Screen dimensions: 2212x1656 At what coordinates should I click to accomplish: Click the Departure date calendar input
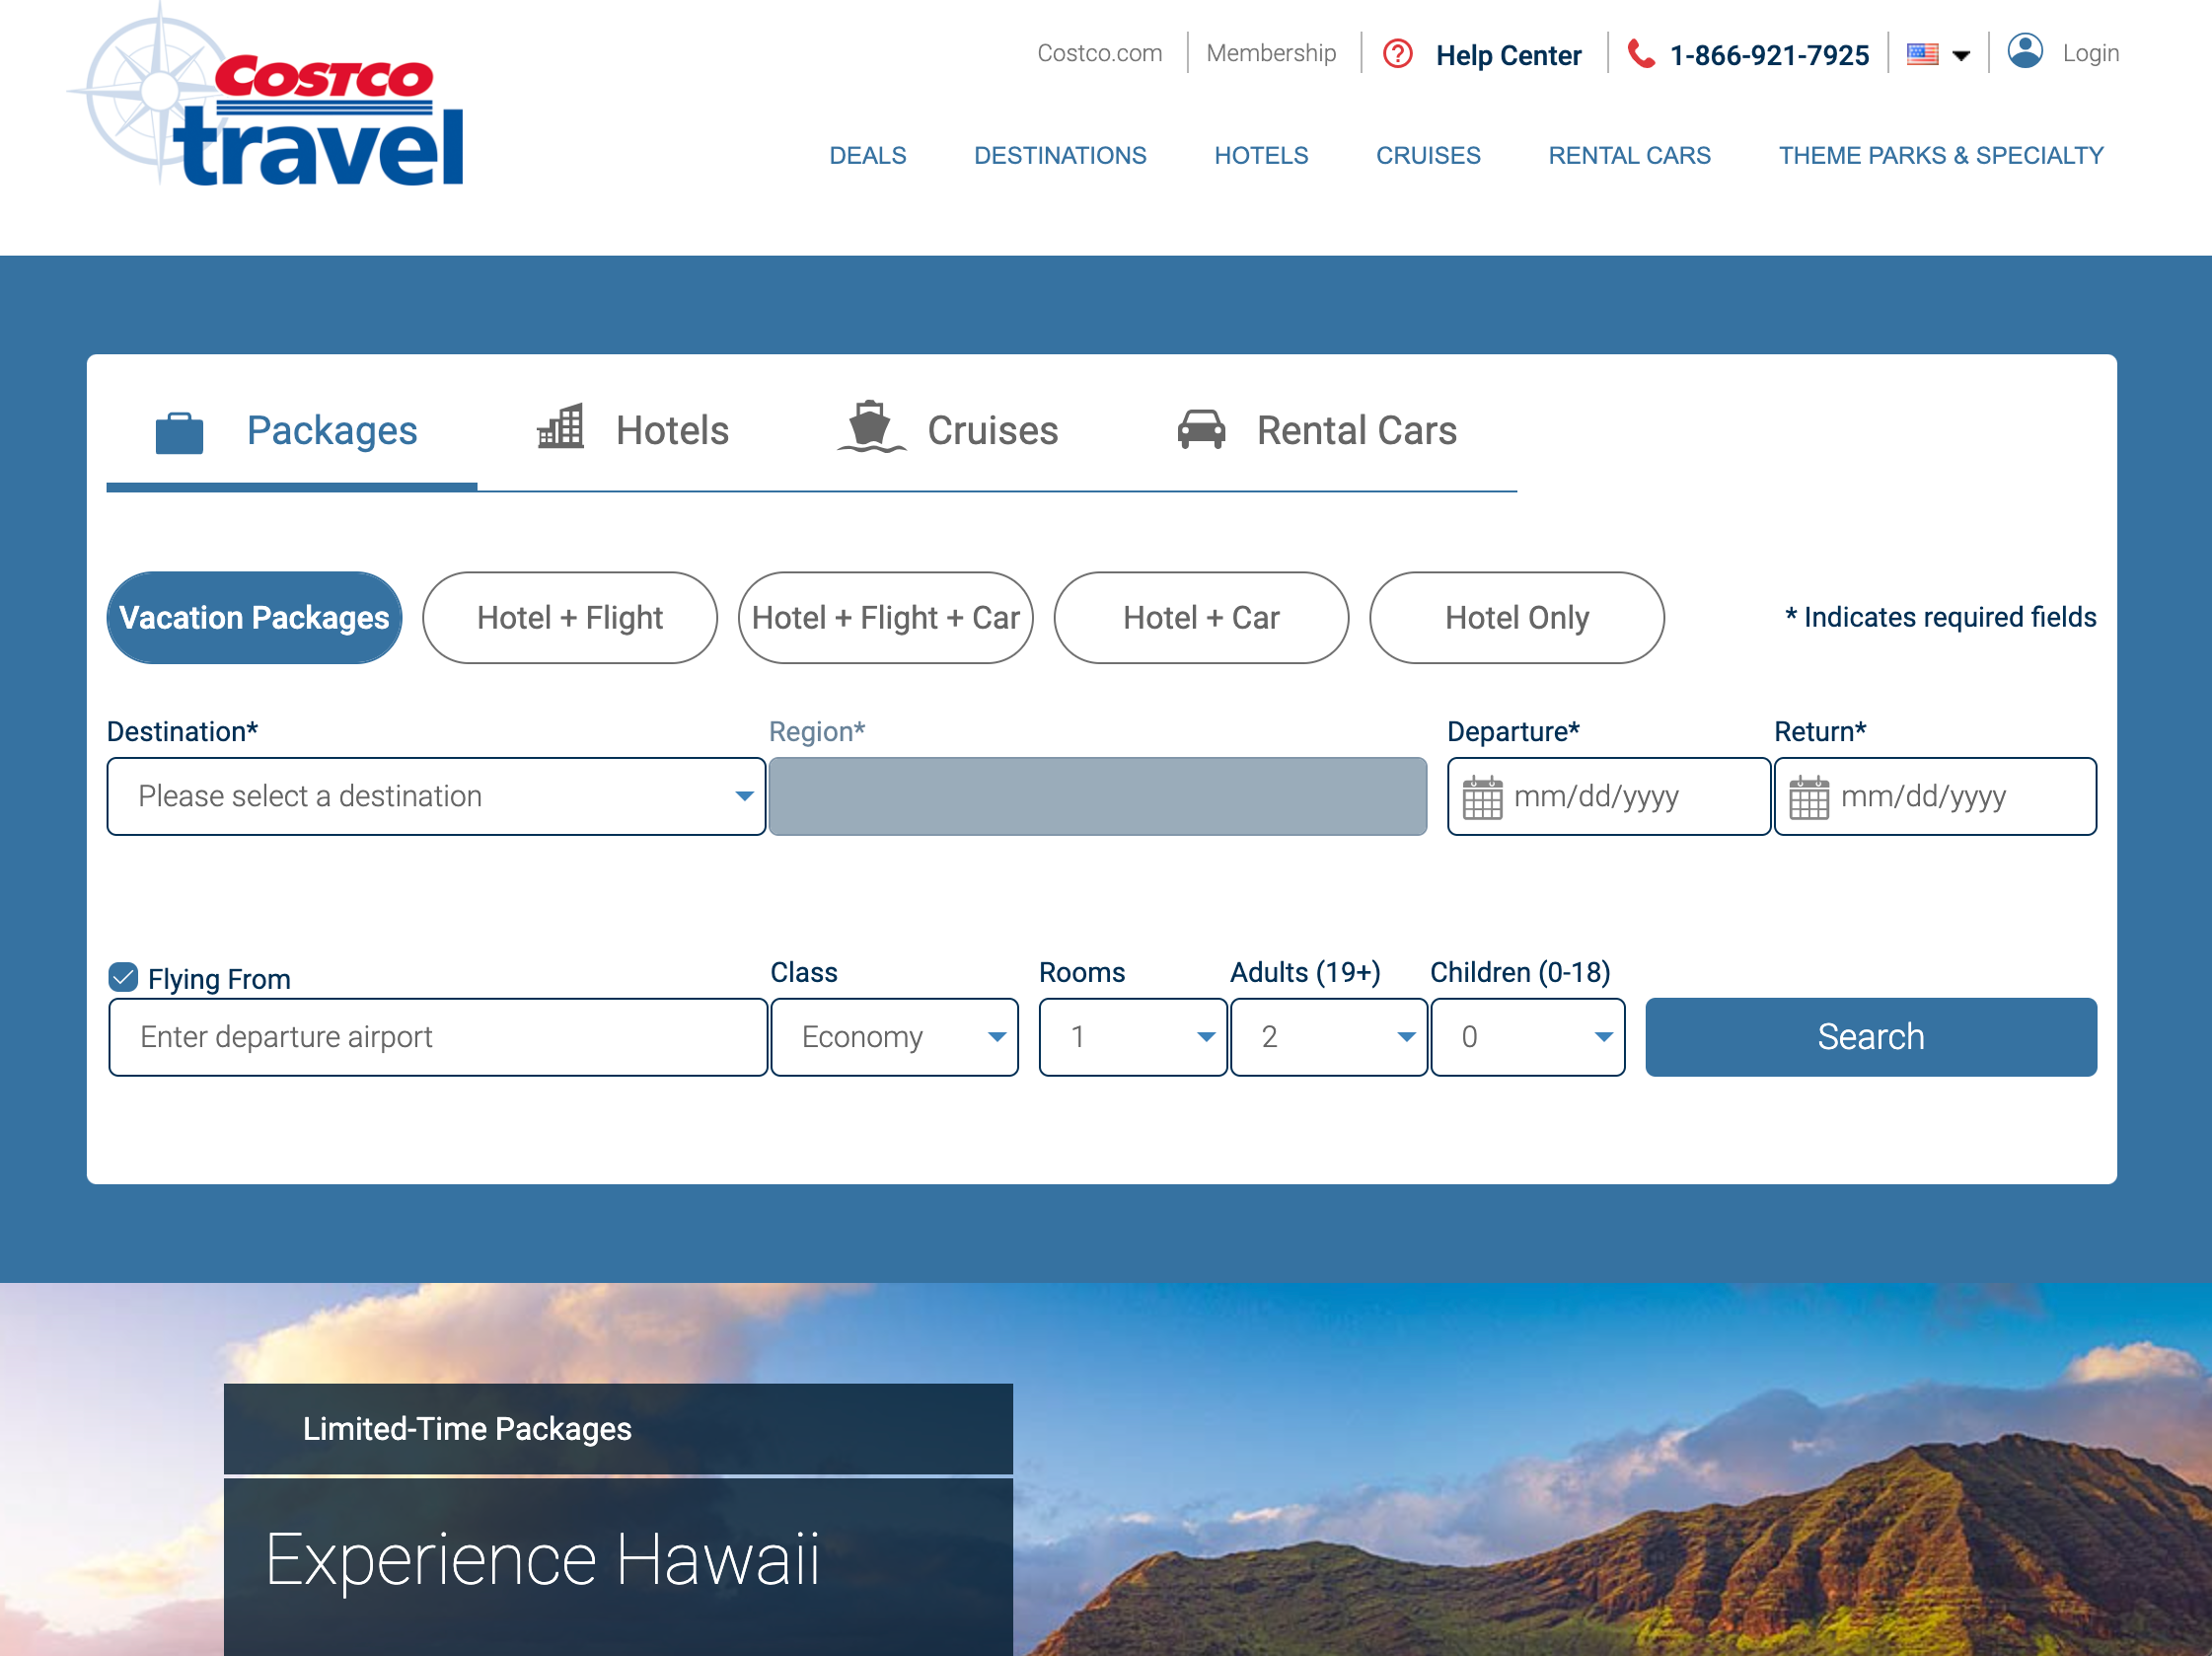coord(1600,796)
